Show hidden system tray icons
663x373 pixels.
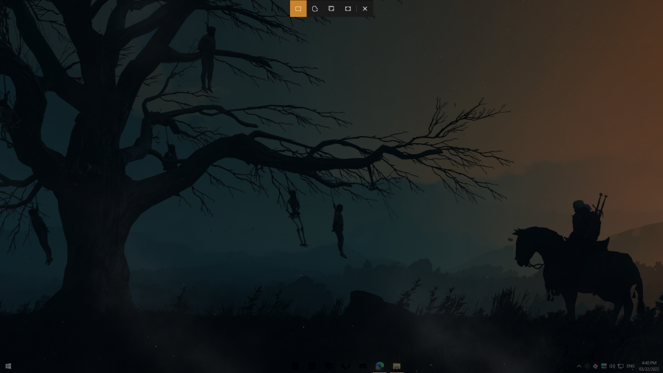click(x=579, y=367)
